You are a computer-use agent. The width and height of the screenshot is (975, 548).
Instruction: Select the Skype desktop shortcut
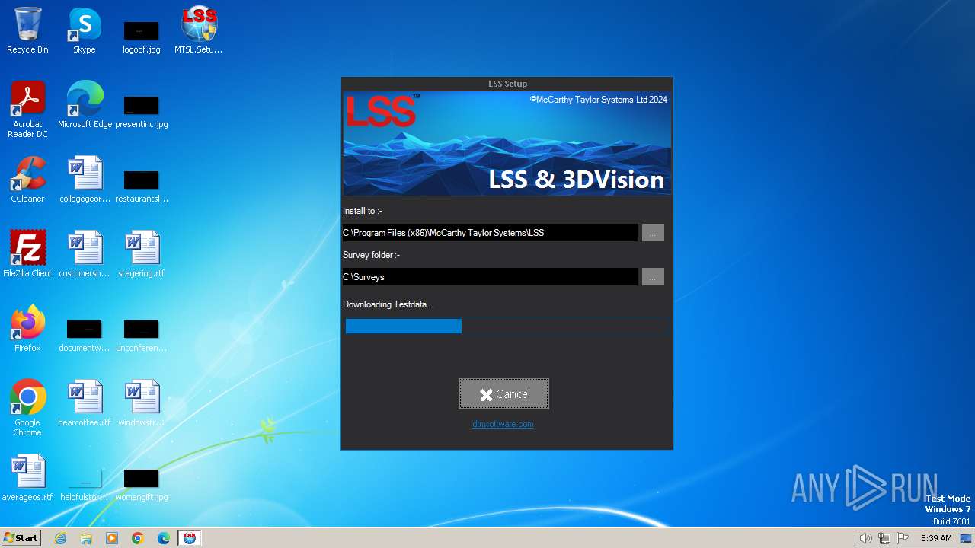click(85, 31)
